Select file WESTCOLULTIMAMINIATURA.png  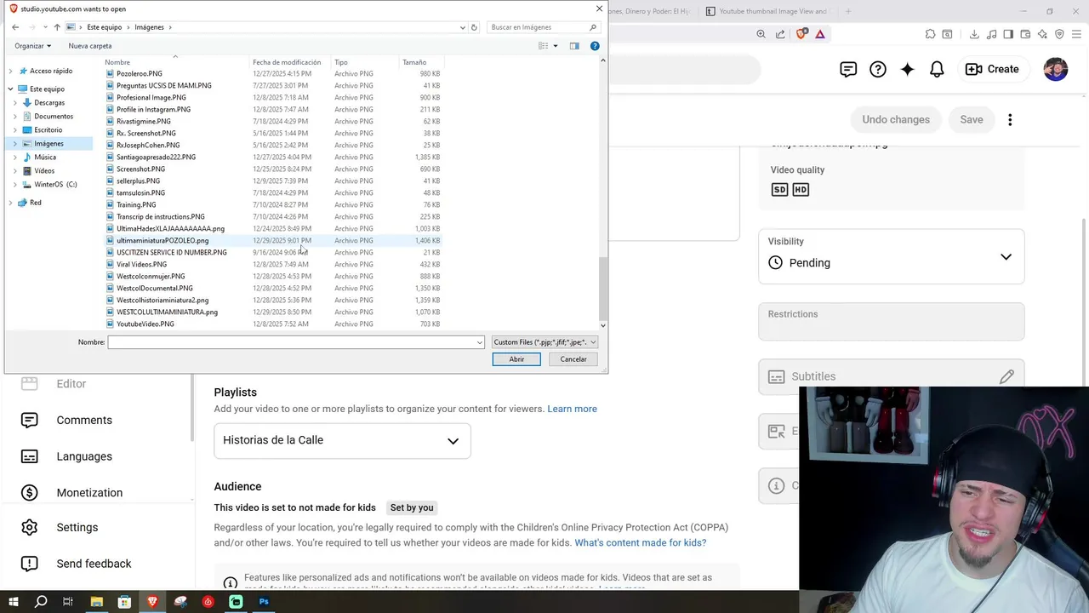[x=167, y=312]
